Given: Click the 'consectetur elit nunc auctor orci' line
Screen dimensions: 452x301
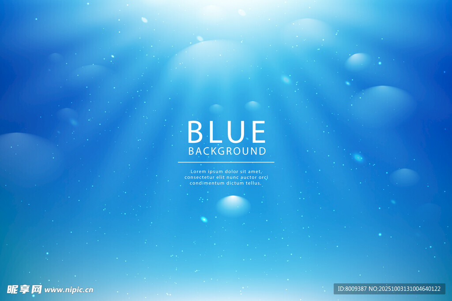Looking at the screenshot, I should (x=226, y=177).
